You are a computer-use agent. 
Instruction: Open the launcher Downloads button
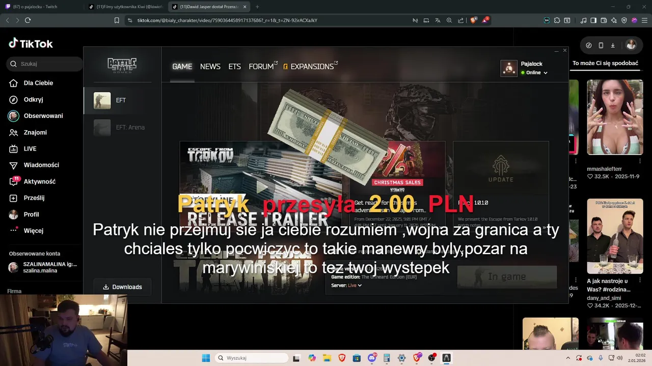[x=122, y=287]
